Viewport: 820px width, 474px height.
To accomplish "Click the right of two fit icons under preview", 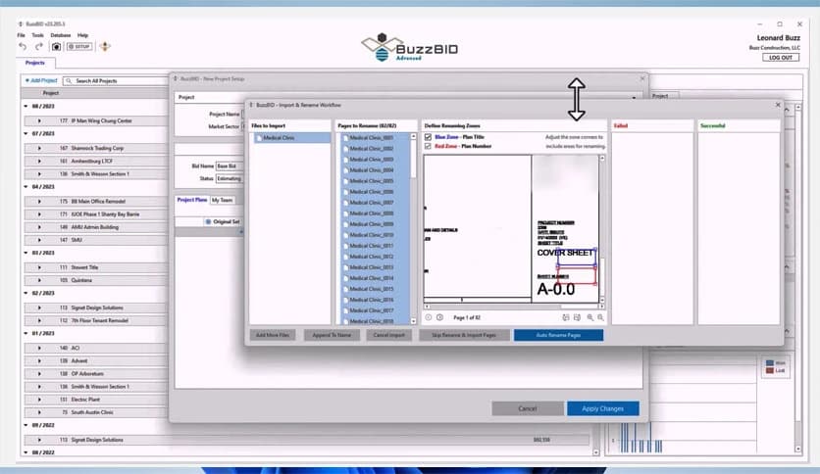I will [x=577, y=317].
